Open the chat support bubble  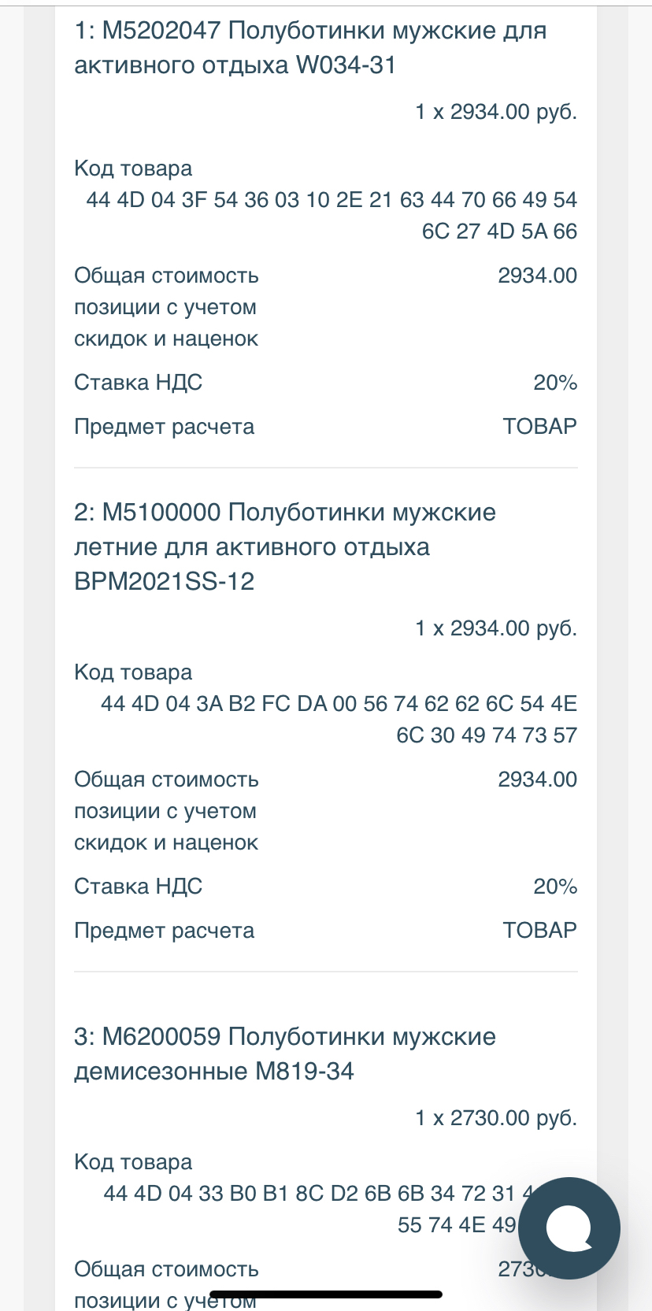pyautogui.click(x=569, y=1228)
